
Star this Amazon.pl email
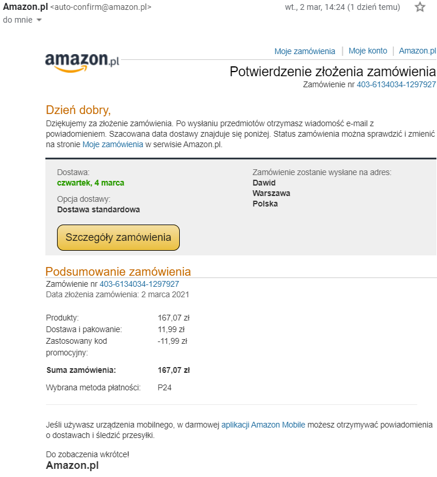(420, 7)
